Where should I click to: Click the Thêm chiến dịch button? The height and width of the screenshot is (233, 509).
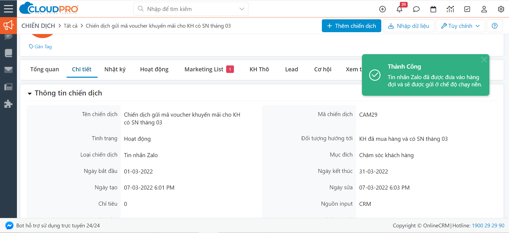pos(351,26)
